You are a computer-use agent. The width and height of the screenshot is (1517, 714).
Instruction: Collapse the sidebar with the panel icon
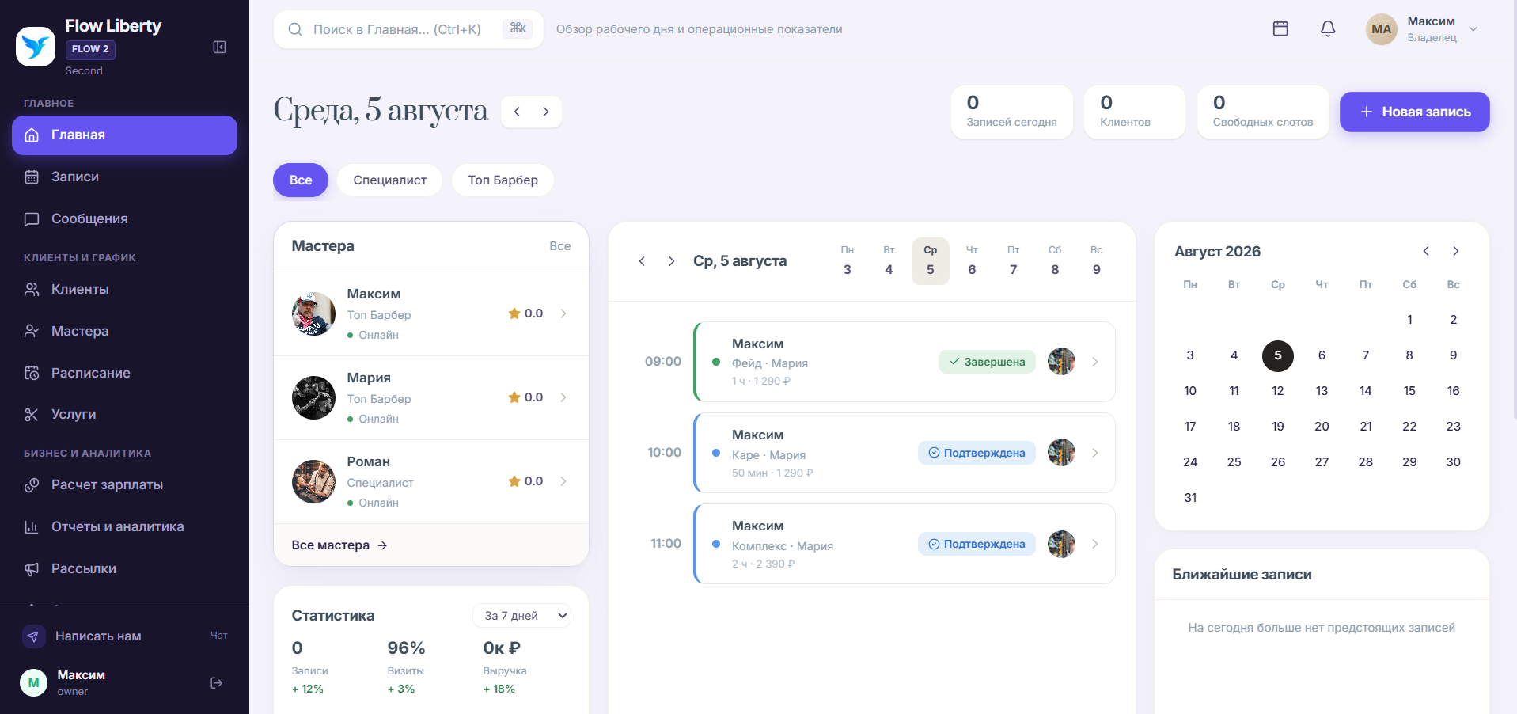[x=220, y=47]
